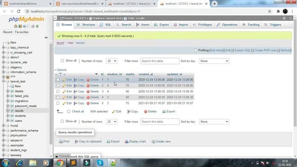297x167 pixels.
Task: Open page settings gear icon
Action: coord(284,19)
